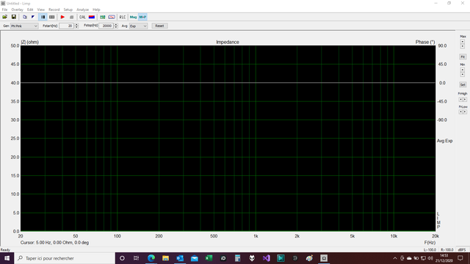Image resolution: width=470 pixels, height=264 pixels.
Task: Lower graph Max with down arrow
Action: 463,46
